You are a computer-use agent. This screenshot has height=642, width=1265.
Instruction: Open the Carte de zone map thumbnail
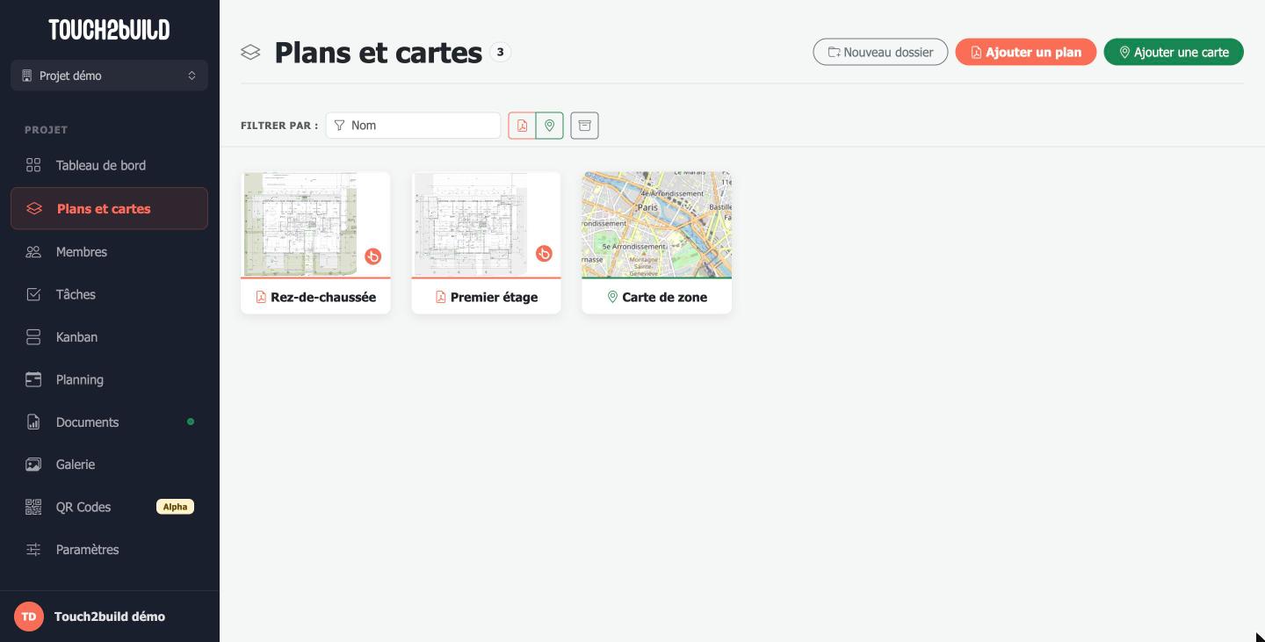pyautogui.click(x=657, y=225)
